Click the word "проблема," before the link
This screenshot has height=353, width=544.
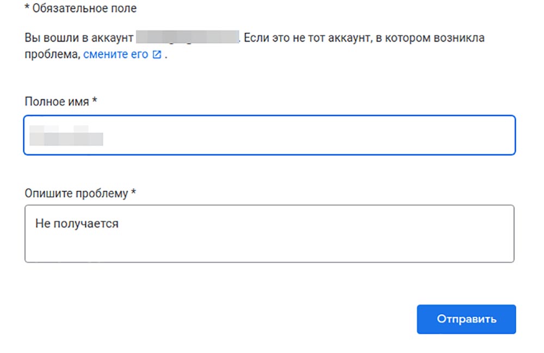click(x=52, y=55)
